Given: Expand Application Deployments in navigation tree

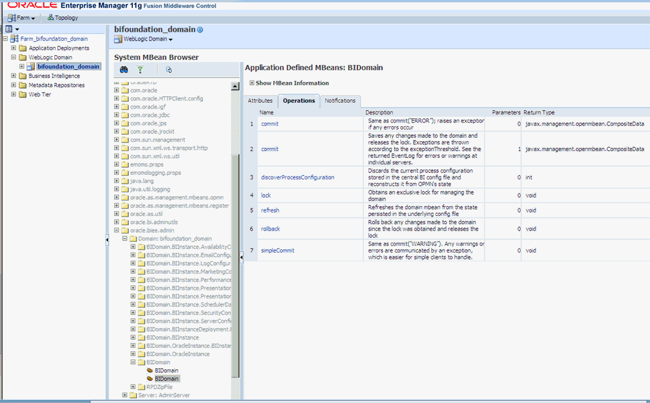Looking at the screenshot, I should (x=14, y=48).
